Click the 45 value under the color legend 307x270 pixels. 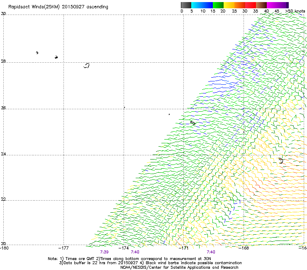point(277,11)
